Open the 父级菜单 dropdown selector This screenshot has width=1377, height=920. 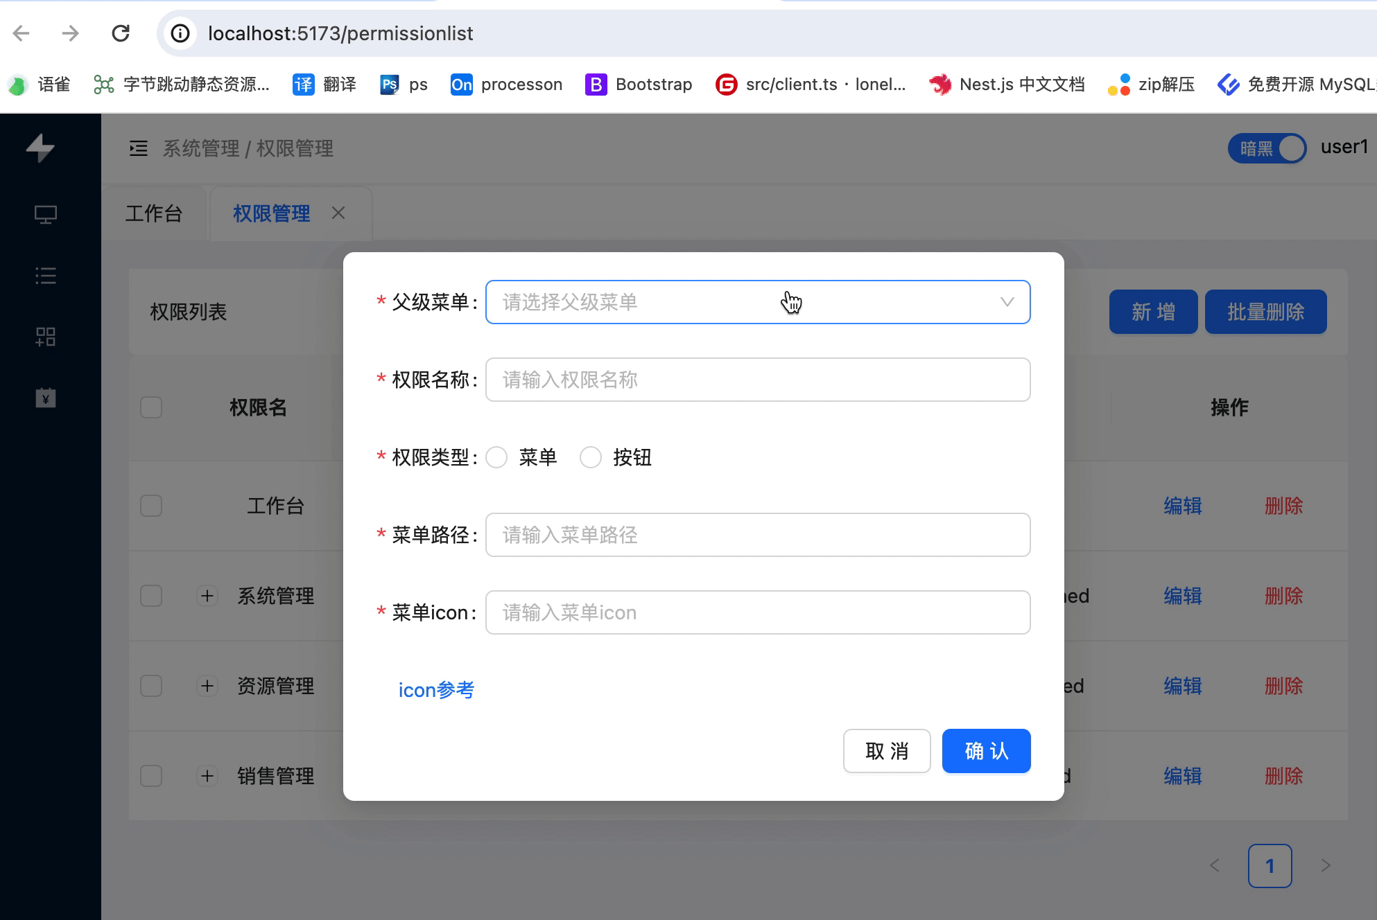point(757,302)
